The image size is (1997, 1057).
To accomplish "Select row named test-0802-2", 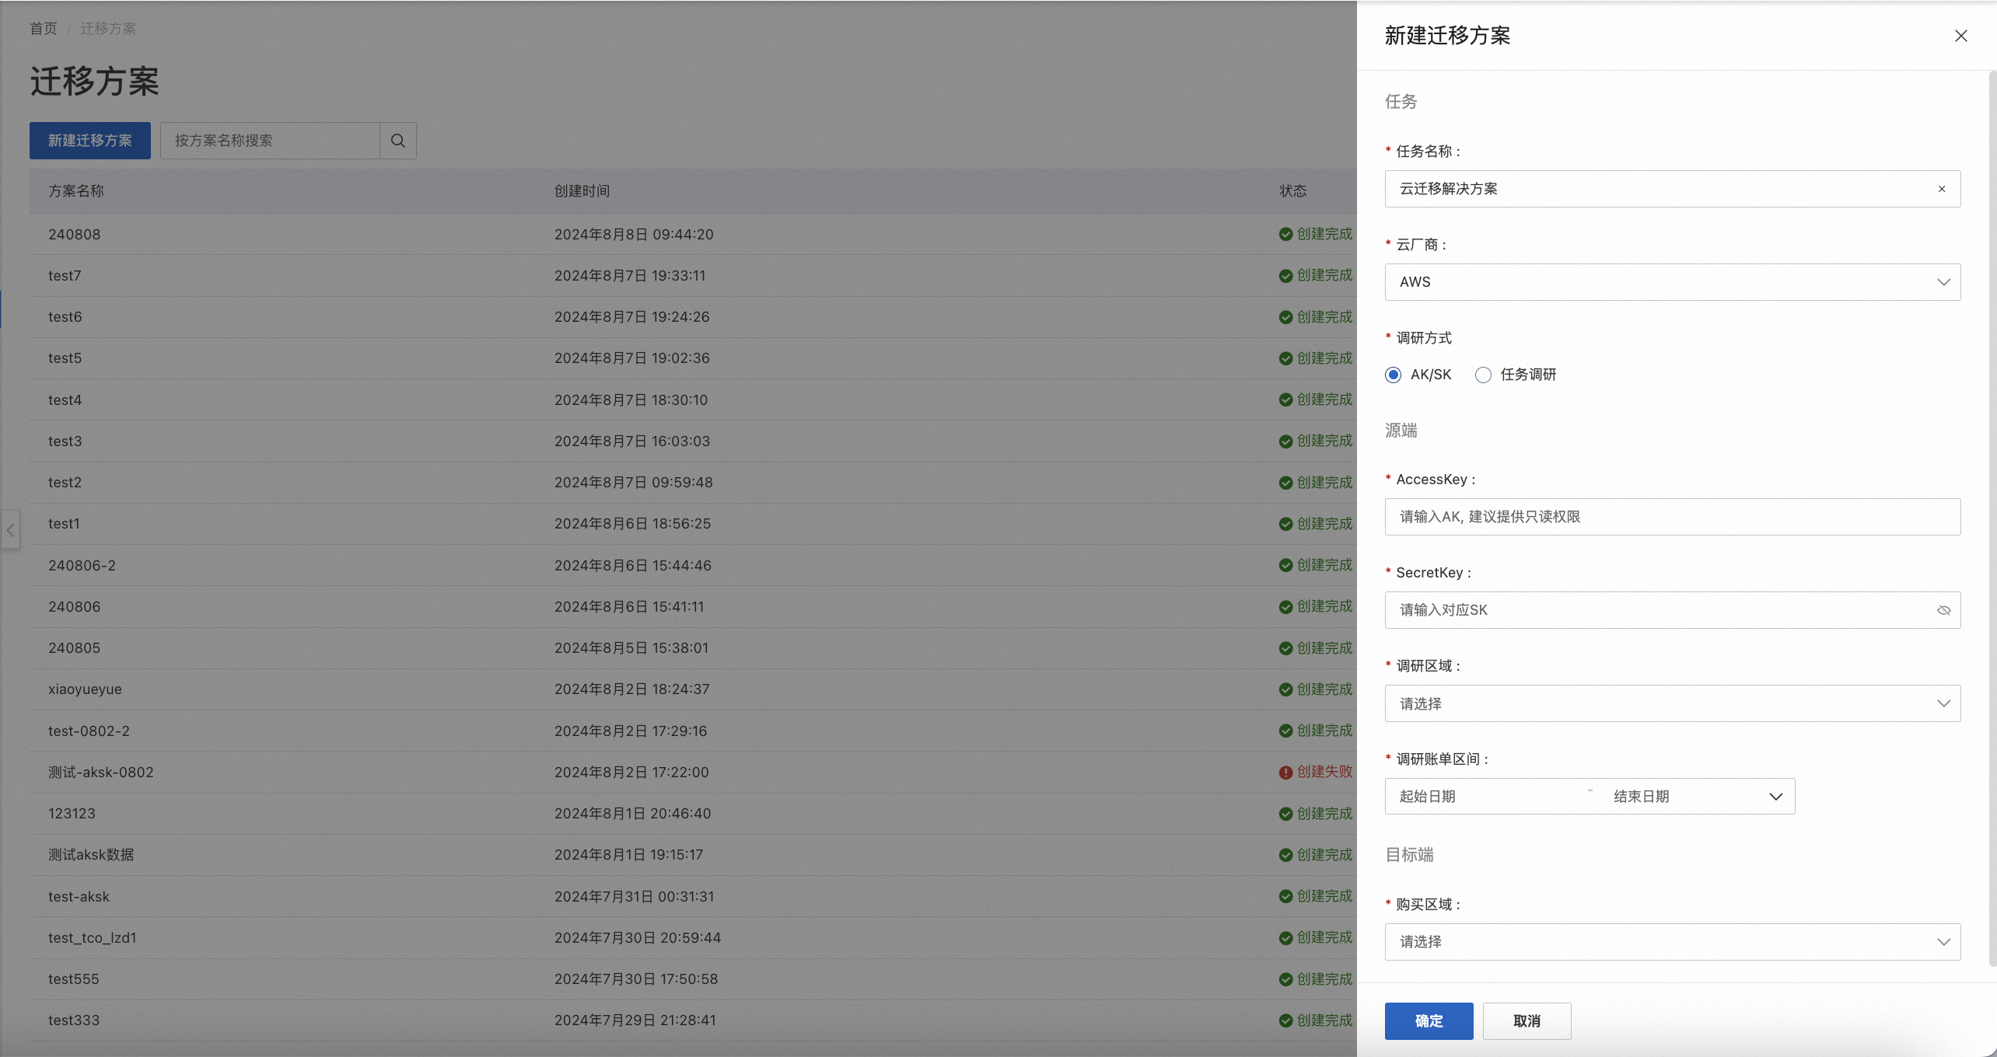I will (x=694, y=731).
